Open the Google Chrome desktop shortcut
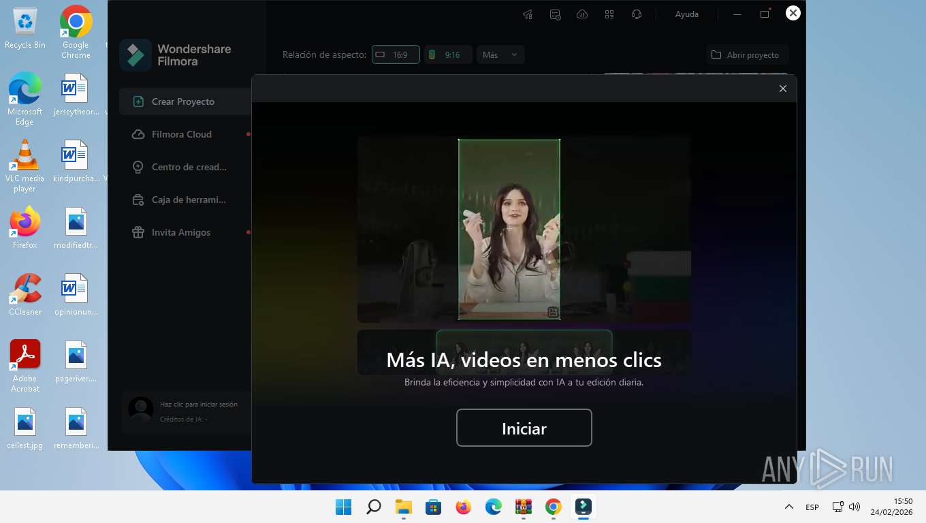The image size is (926, 523). pos(76,33)
